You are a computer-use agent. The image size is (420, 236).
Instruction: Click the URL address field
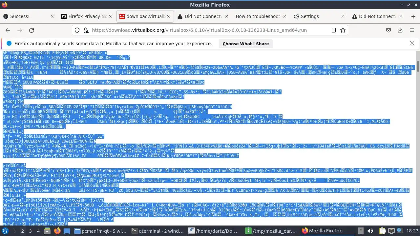tap(210, 30)
